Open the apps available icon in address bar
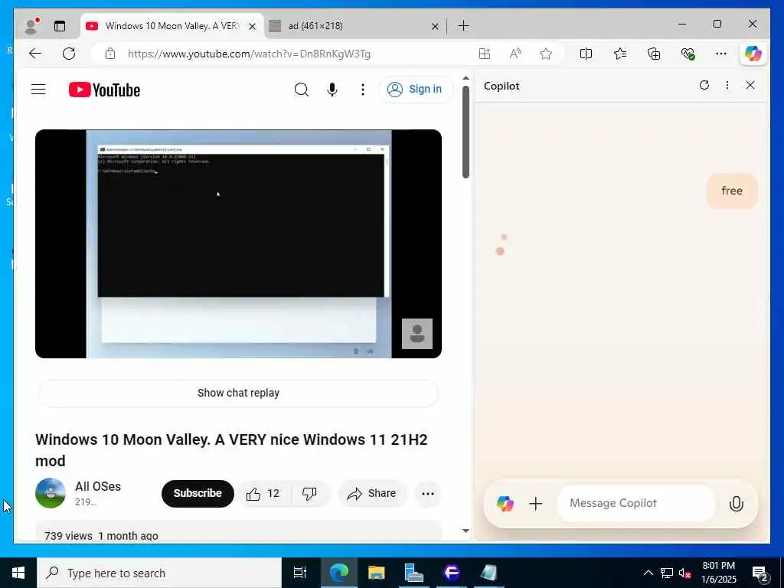Viewport: 784px width, 588px height. tap(485, 54)
